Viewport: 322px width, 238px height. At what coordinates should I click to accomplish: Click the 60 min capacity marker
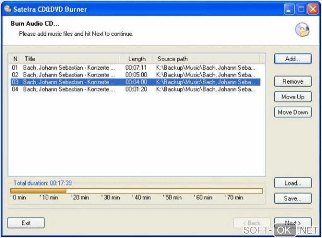pos(203,197)
